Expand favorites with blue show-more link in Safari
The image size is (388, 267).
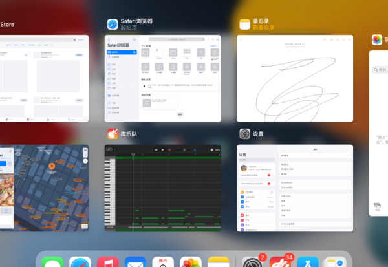tap(214, 46)
